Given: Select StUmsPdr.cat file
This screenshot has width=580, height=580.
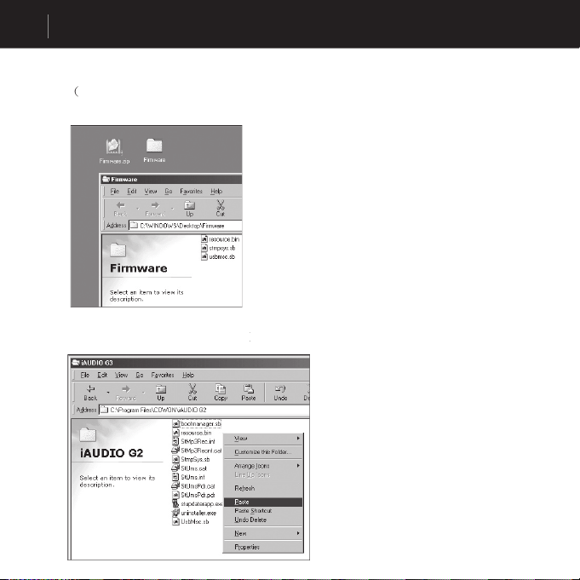Looking at the screenshot, I should (x=193, y=486).
